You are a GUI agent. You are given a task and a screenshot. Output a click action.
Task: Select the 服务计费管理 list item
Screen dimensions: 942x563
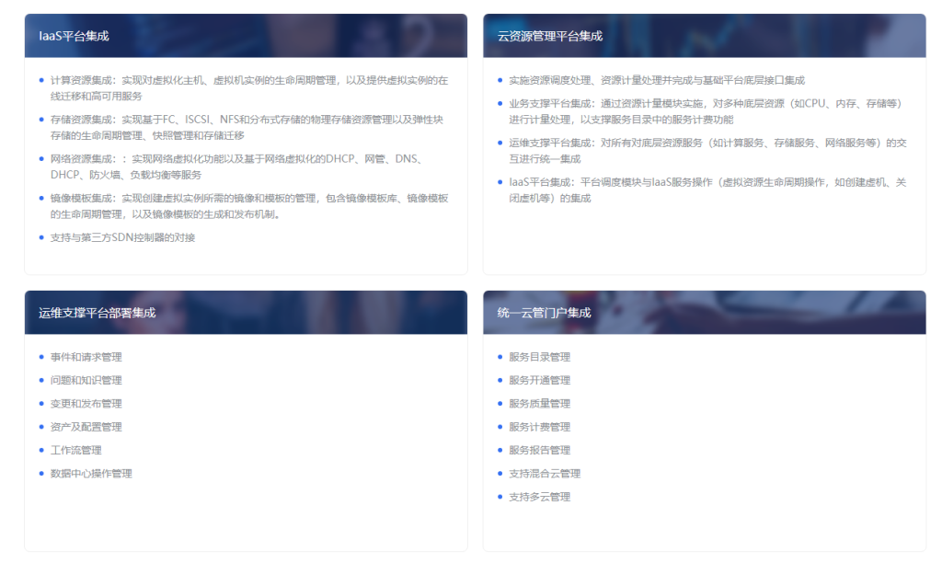pos(539,427)
